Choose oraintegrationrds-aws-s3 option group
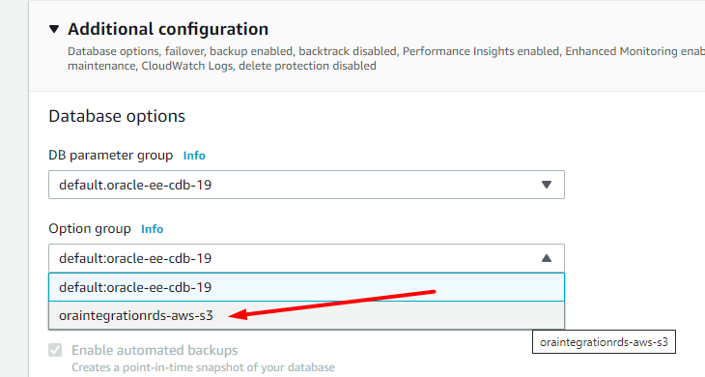 306,315
